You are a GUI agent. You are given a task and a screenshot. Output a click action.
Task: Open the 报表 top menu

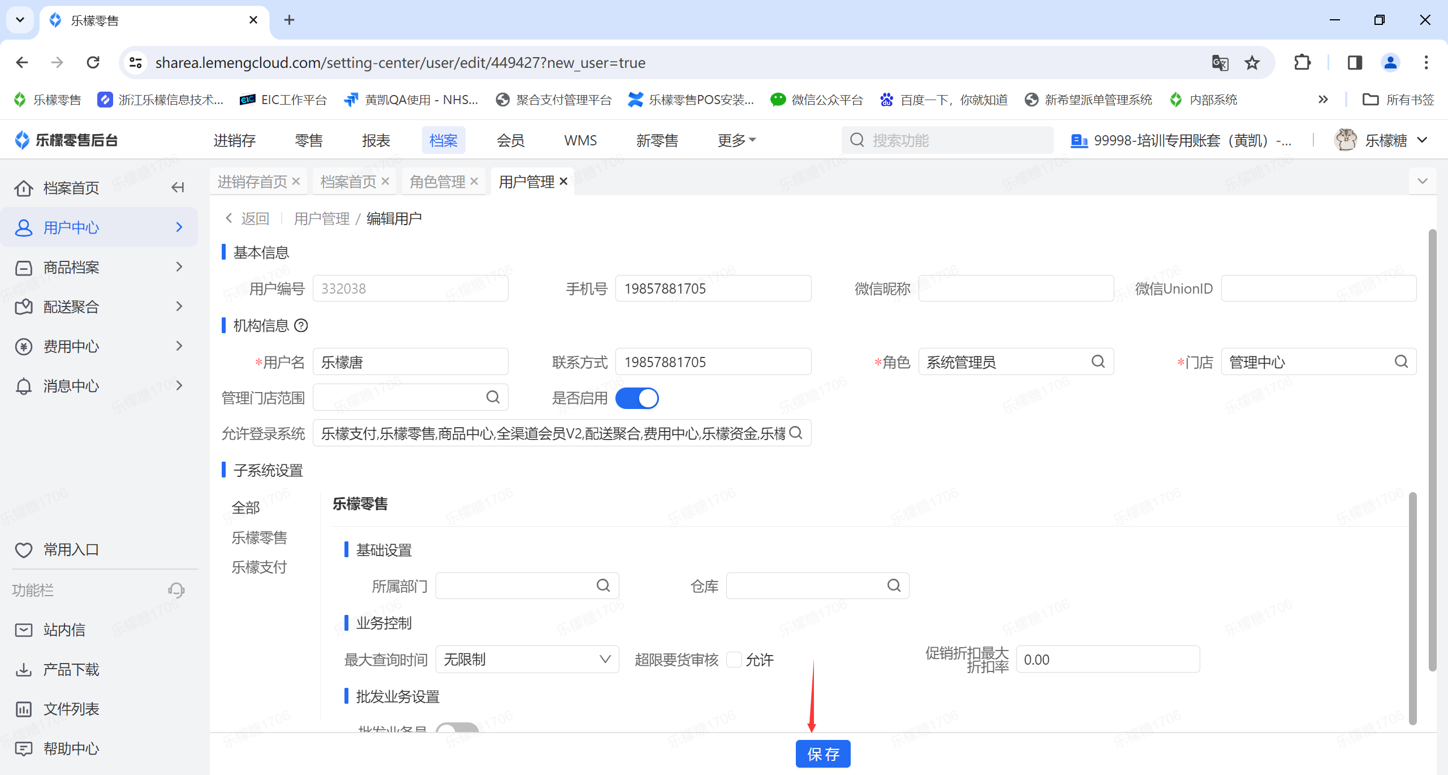click(376, 140)
